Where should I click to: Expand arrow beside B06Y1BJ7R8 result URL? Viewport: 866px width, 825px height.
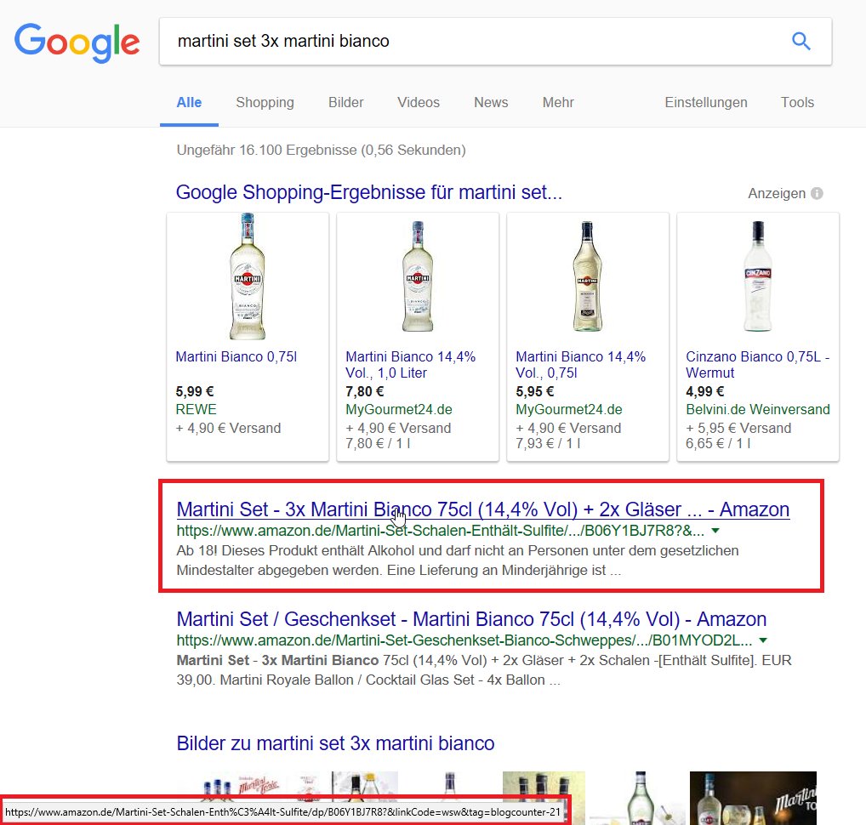tap(715, 531)
